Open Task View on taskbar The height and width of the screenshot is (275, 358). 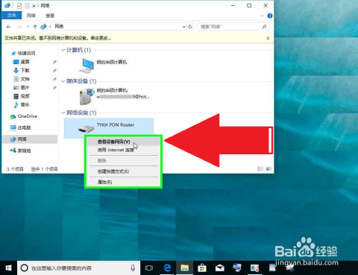(149, 268)
